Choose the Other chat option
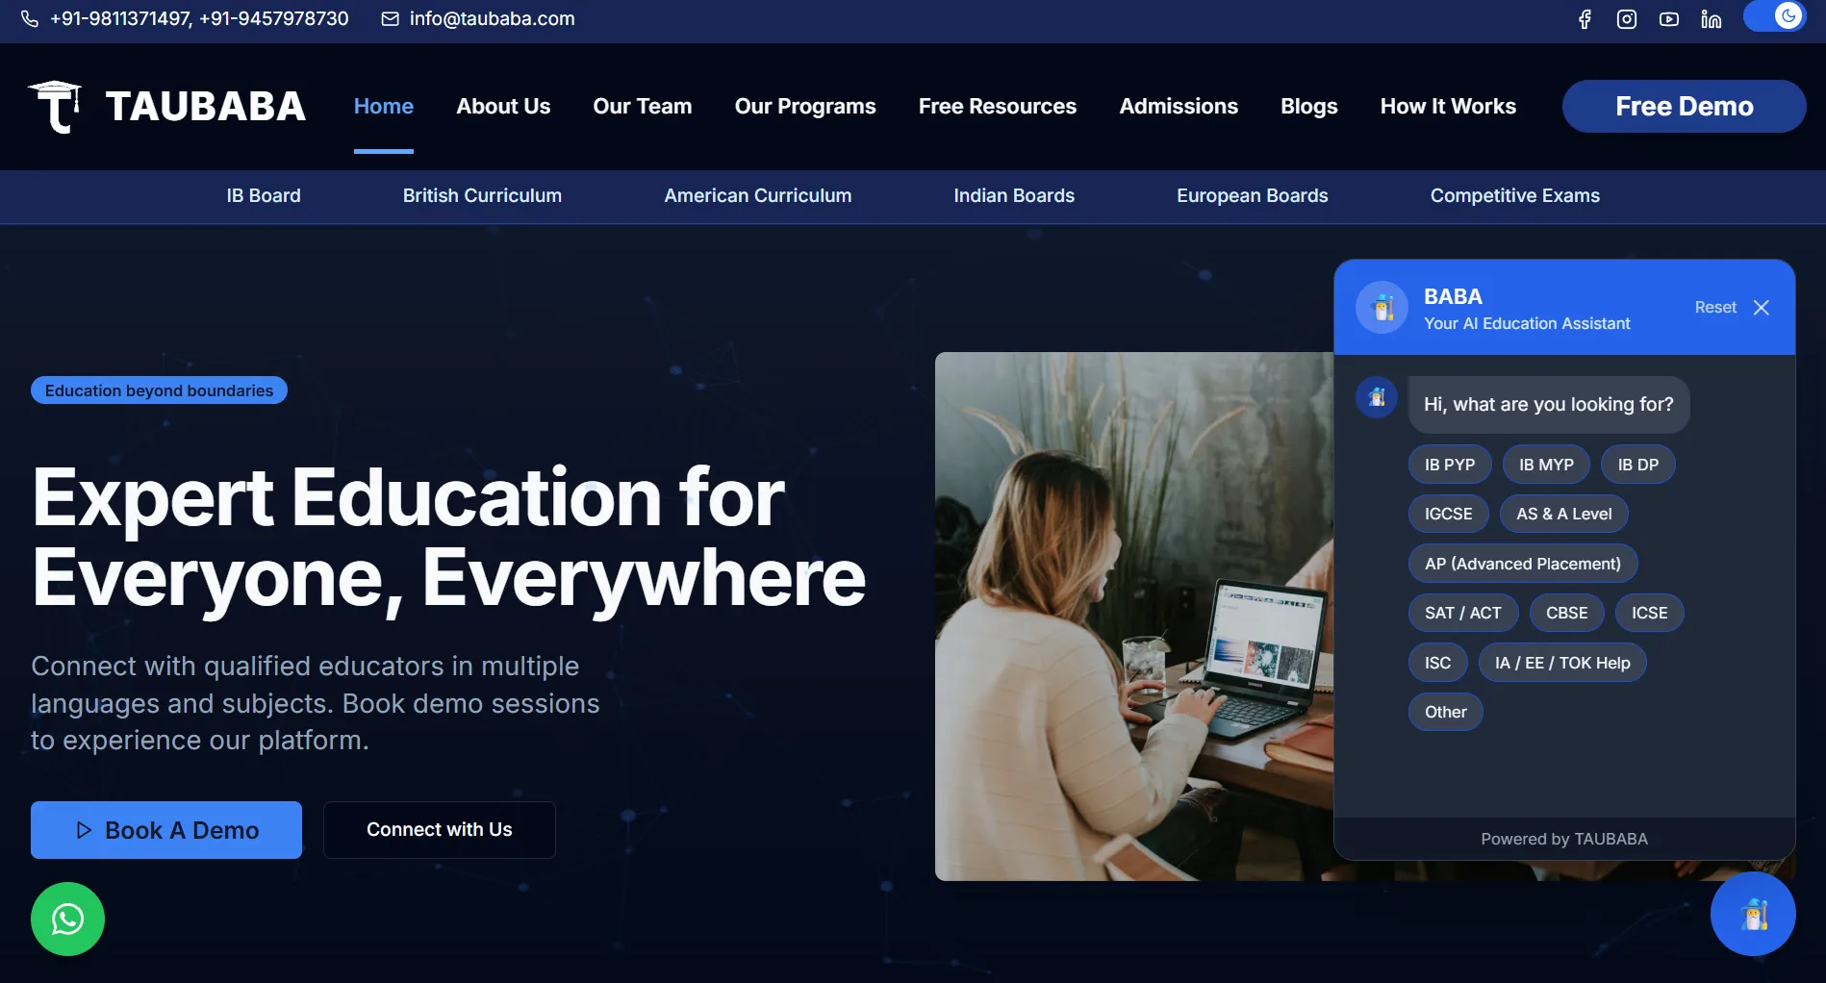This screenshot has width=1826, height=983. (x=1446, y=712)
